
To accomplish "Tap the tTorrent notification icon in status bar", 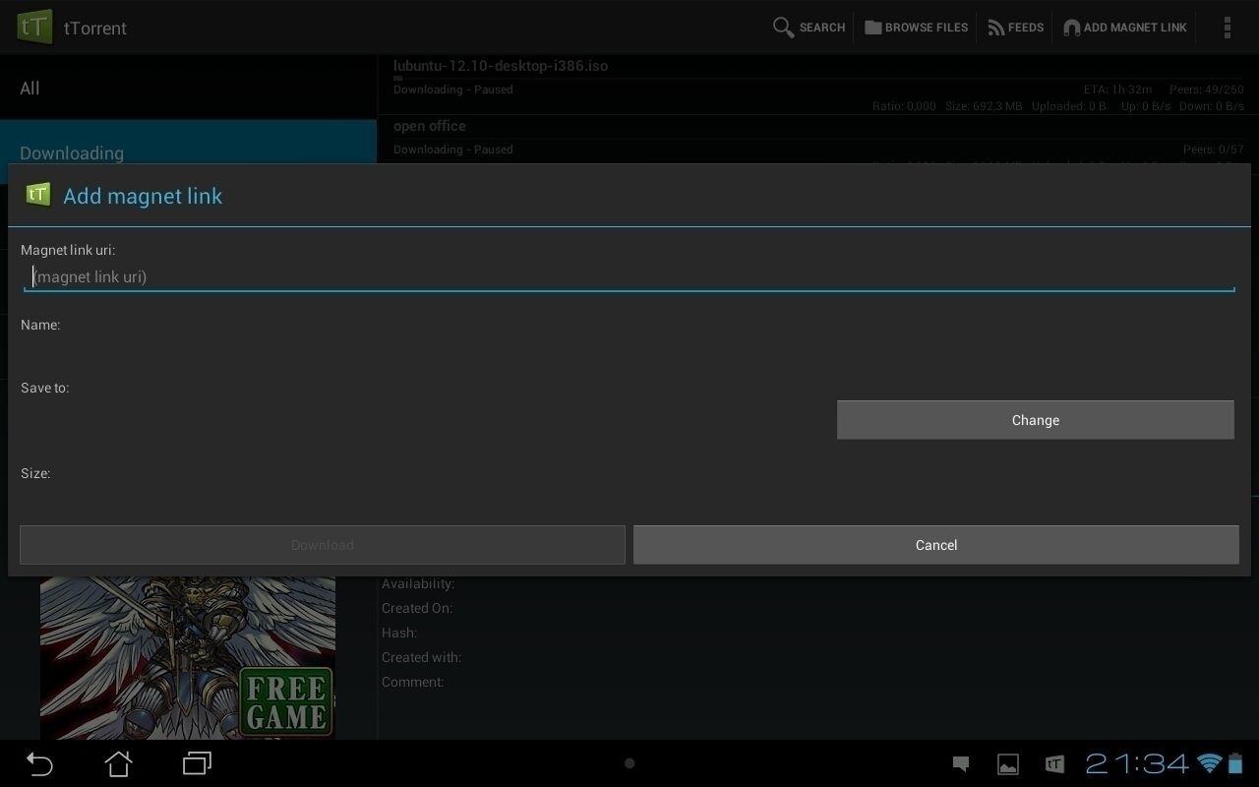I will click(x=1053, y=764).
